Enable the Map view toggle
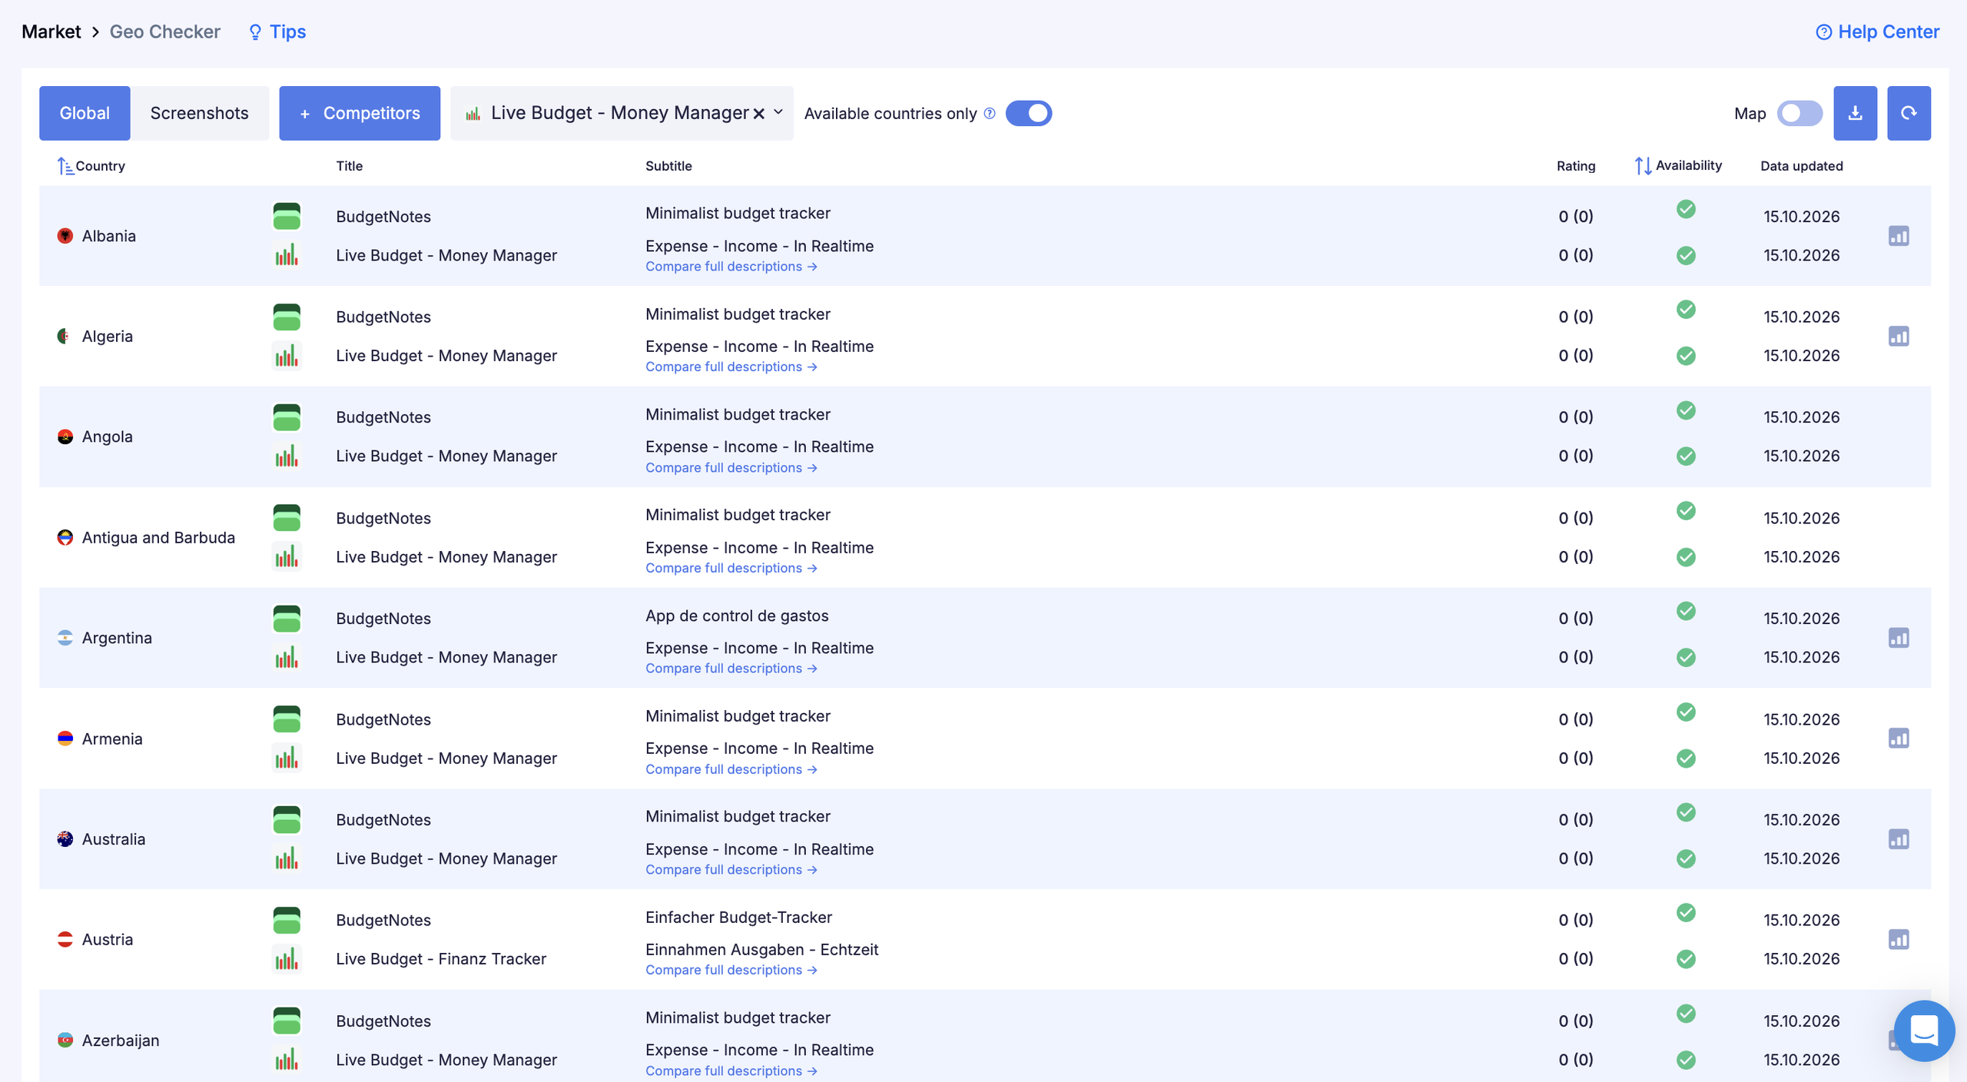Screen dimensions: 1967x1082 [x=1799, y=113]
